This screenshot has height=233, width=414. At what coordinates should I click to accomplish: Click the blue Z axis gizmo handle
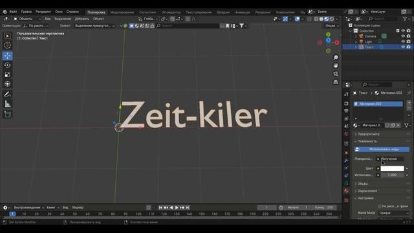pyautogui.click(x=328, y=40)
